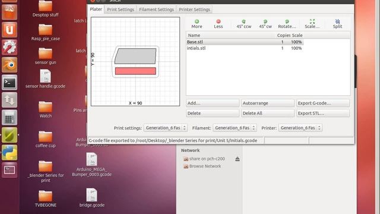Image resolution: width=380 pixels, height=214 pixels.
Task: Open the up-down arrows launcher icon
Action: click(x=9, y=100)
